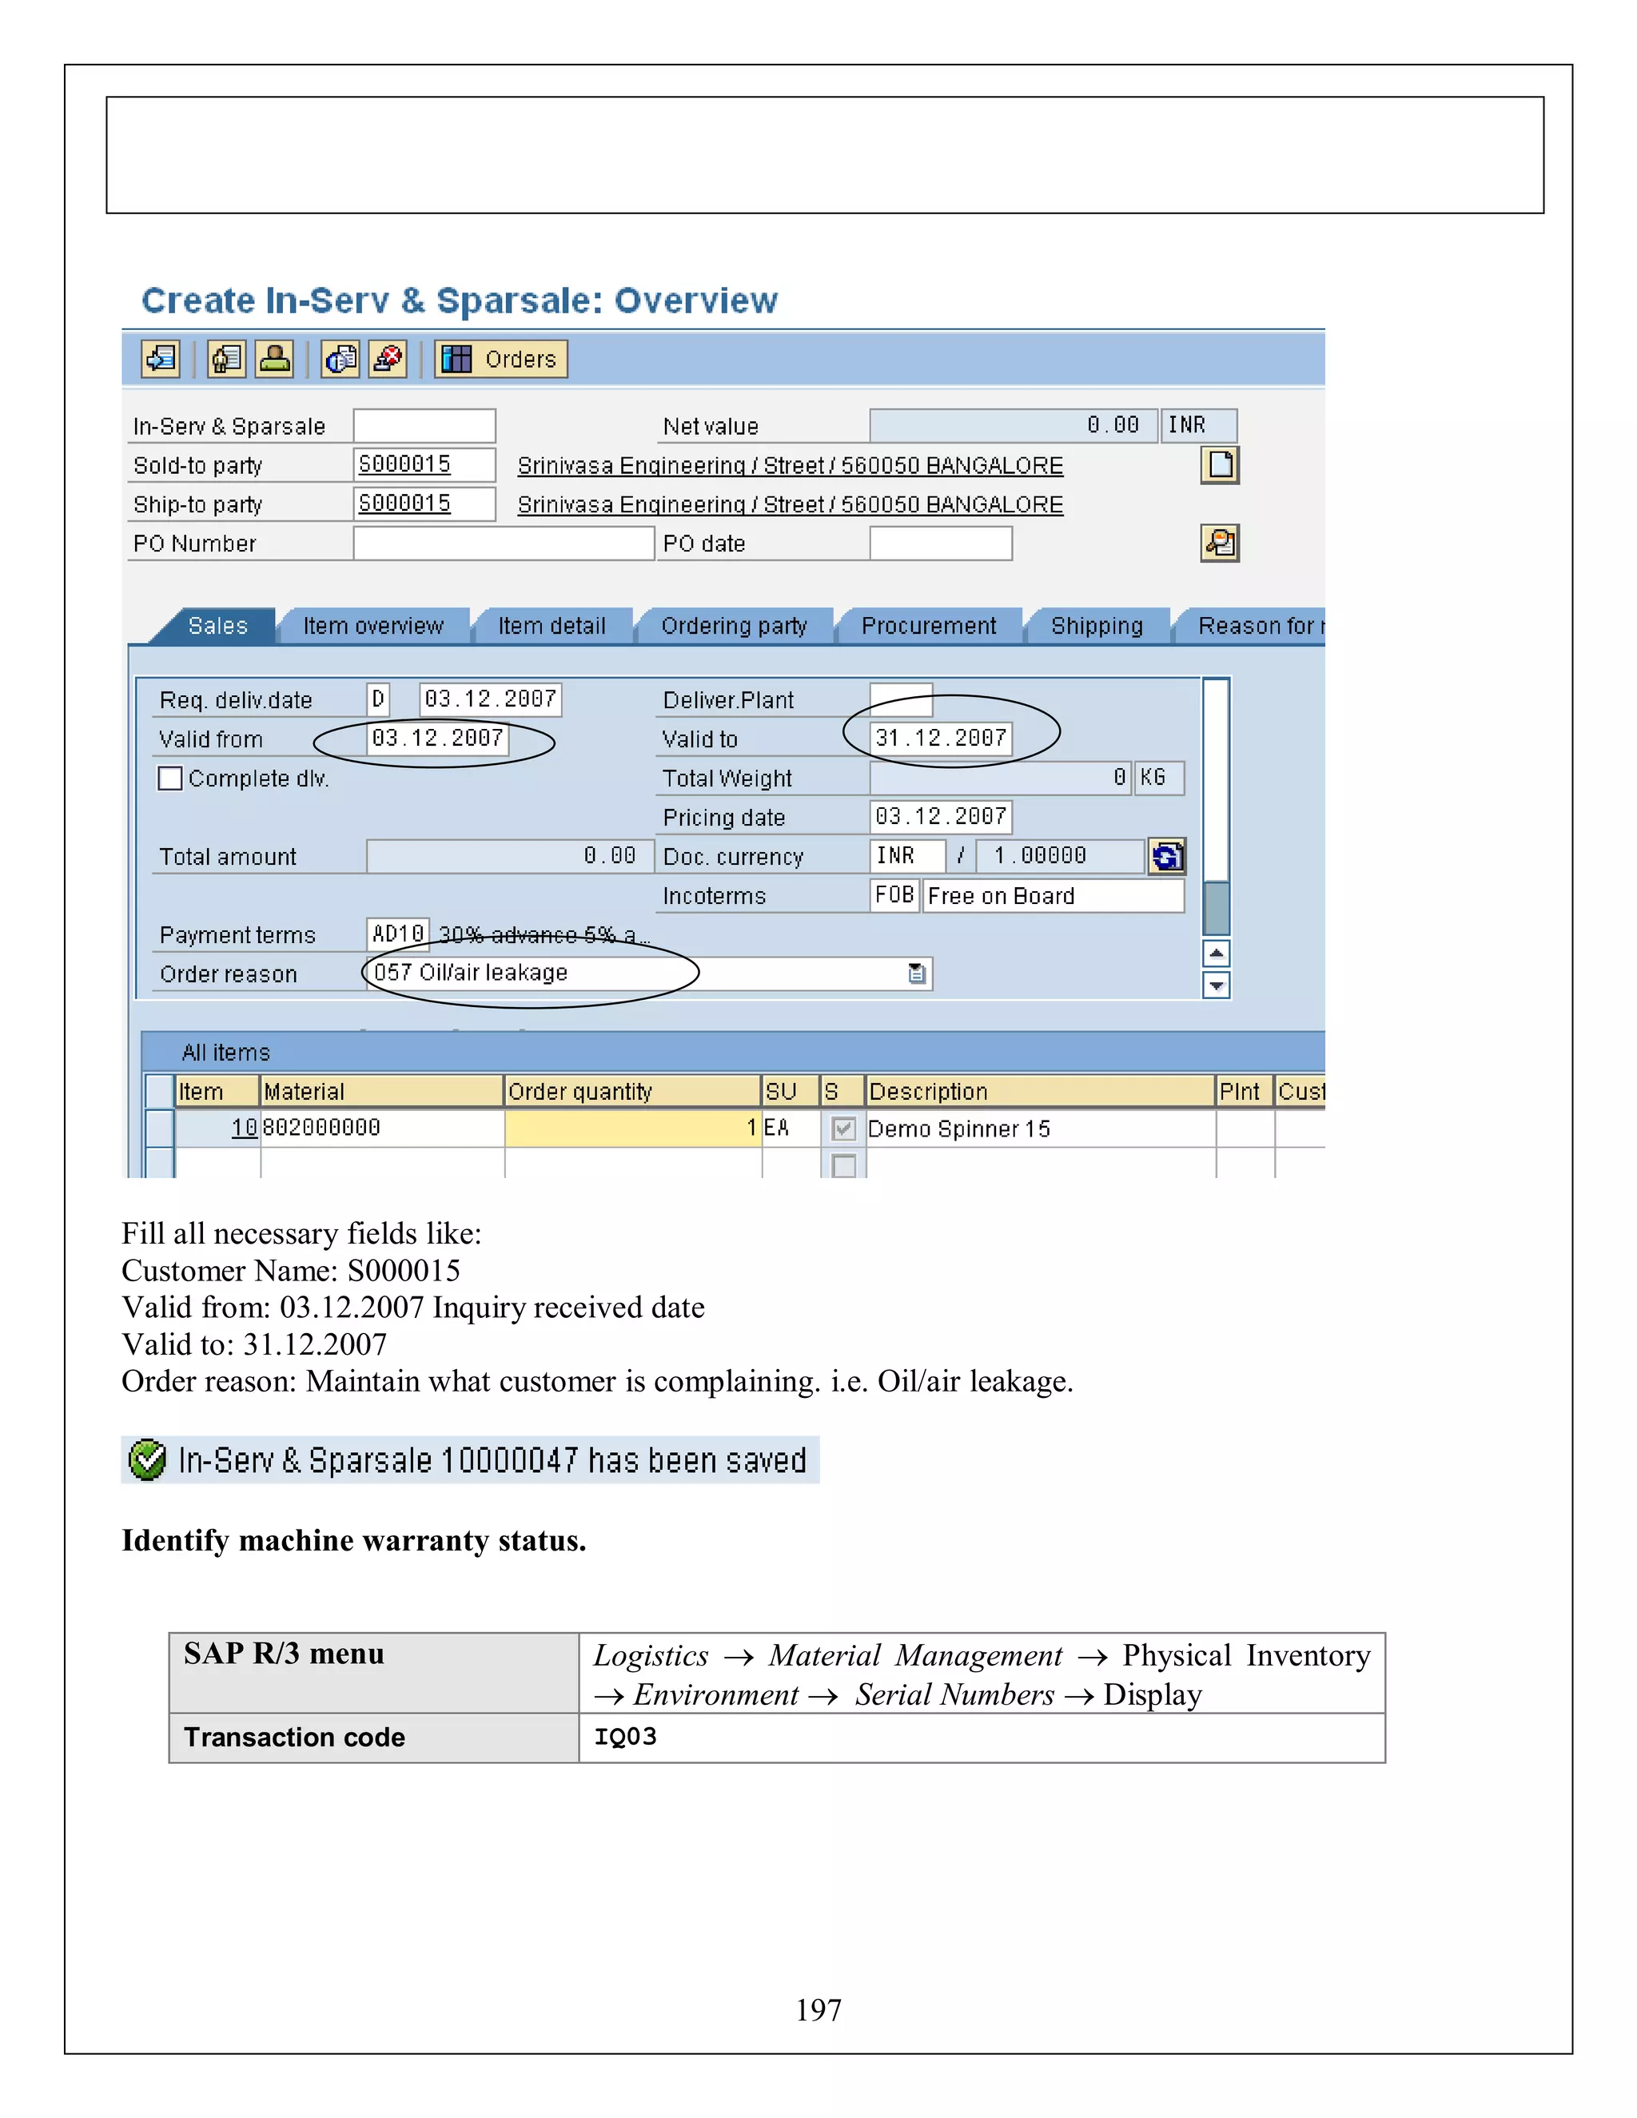
Task: Click the scroll up arrow in Sales panel
Action: (1216, 953)
